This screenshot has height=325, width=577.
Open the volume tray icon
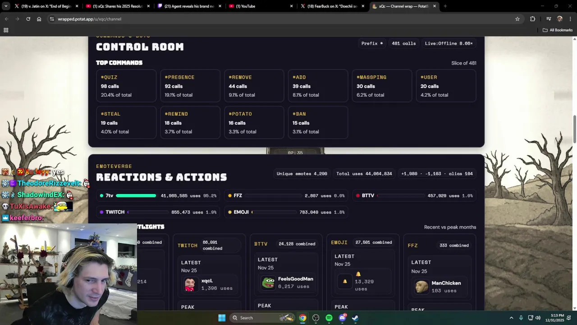click(538, 318)
